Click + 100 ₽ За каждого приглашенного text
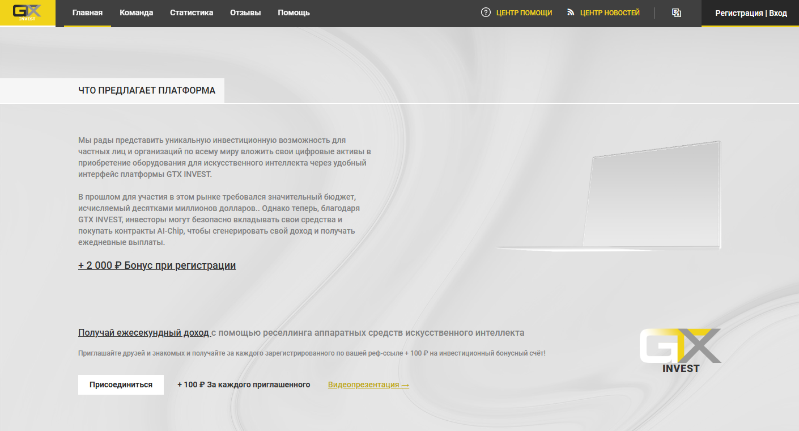Screen dimensions: 799x431 244,384
